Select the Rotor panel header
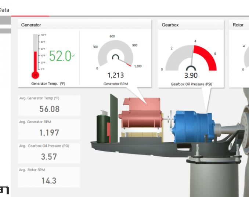249x197 pixels. 239,25
